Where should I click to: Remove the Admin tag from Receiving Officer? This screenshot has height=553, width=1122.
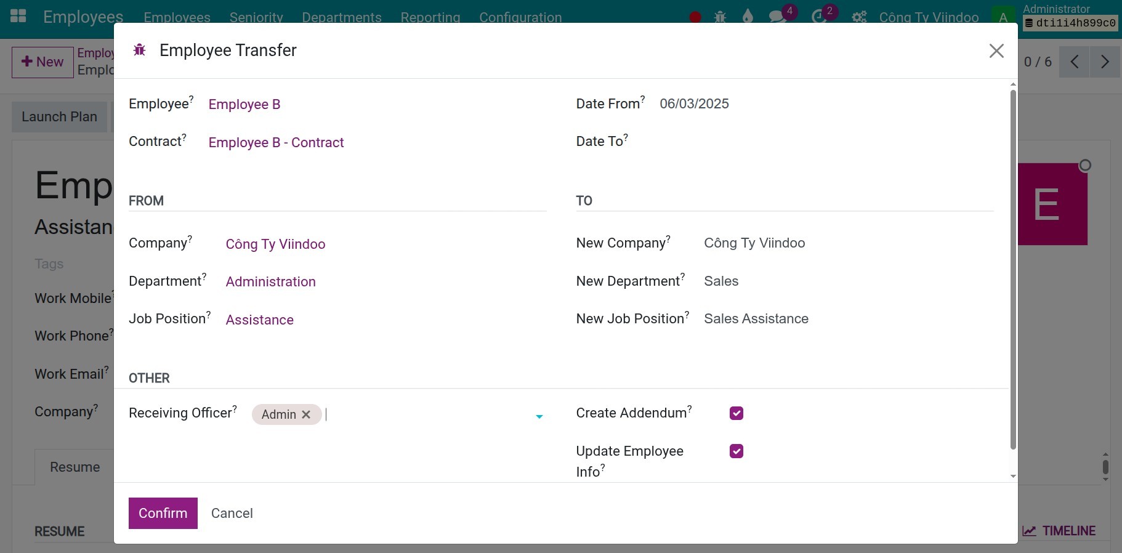click(306, 414)
